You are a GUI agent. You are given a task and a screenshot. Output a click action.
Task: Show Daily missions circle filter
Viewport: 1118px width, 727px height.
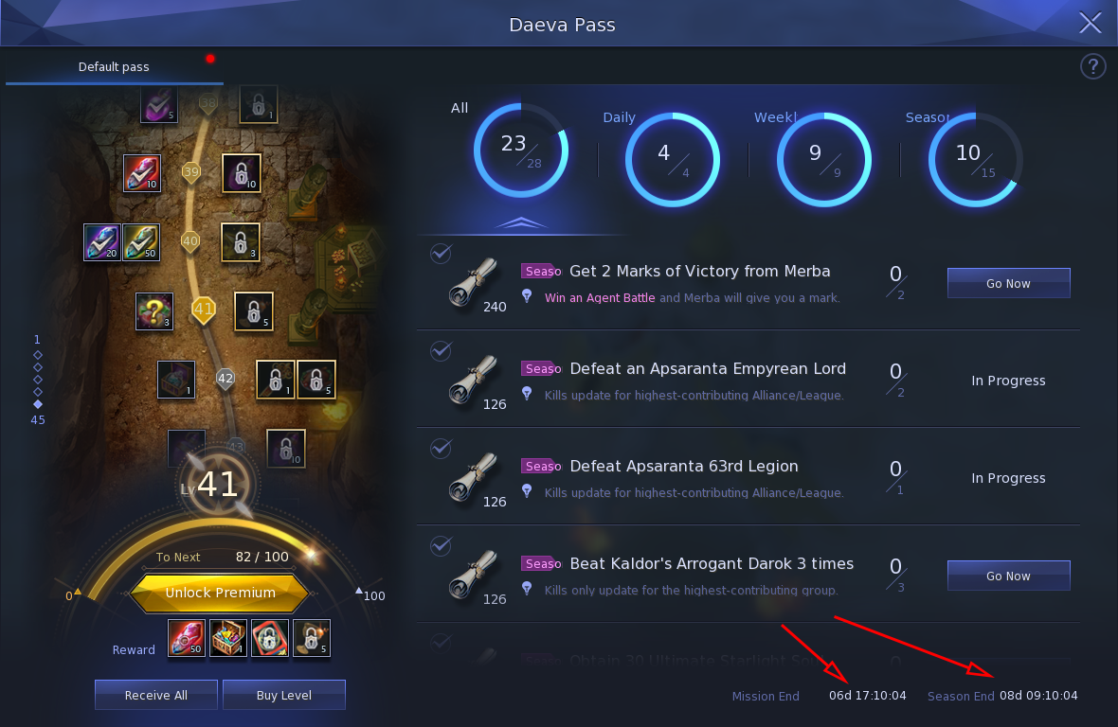tap(672, 159)
